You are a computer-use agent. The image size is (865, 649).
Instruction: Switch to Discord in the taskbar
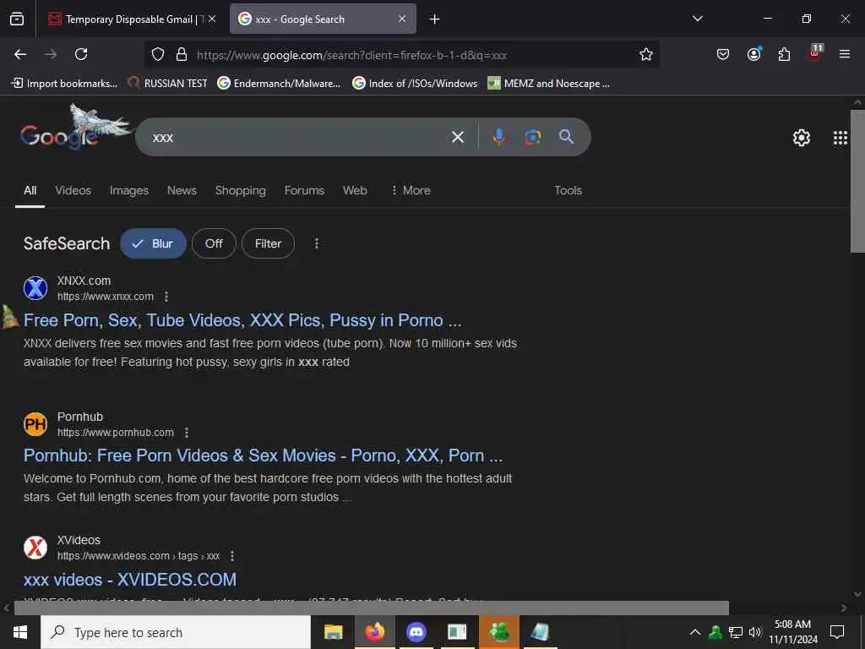pos(416,632)
